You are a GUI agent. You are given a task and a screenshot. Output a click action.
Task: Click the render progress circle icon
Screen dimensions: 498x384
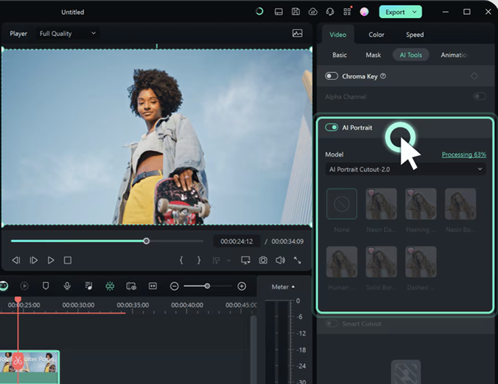tap(260, 12)
